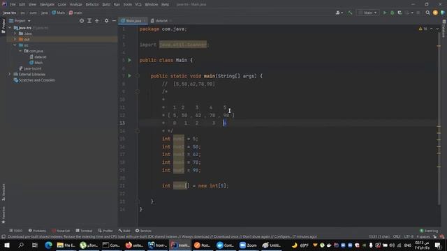Open the Services tool window
Viewport: 447px width, 251px height.
143,231
